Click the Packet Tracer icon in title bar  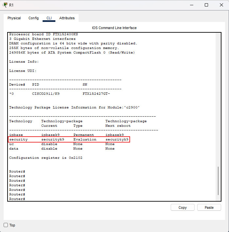tap(5, 5)
